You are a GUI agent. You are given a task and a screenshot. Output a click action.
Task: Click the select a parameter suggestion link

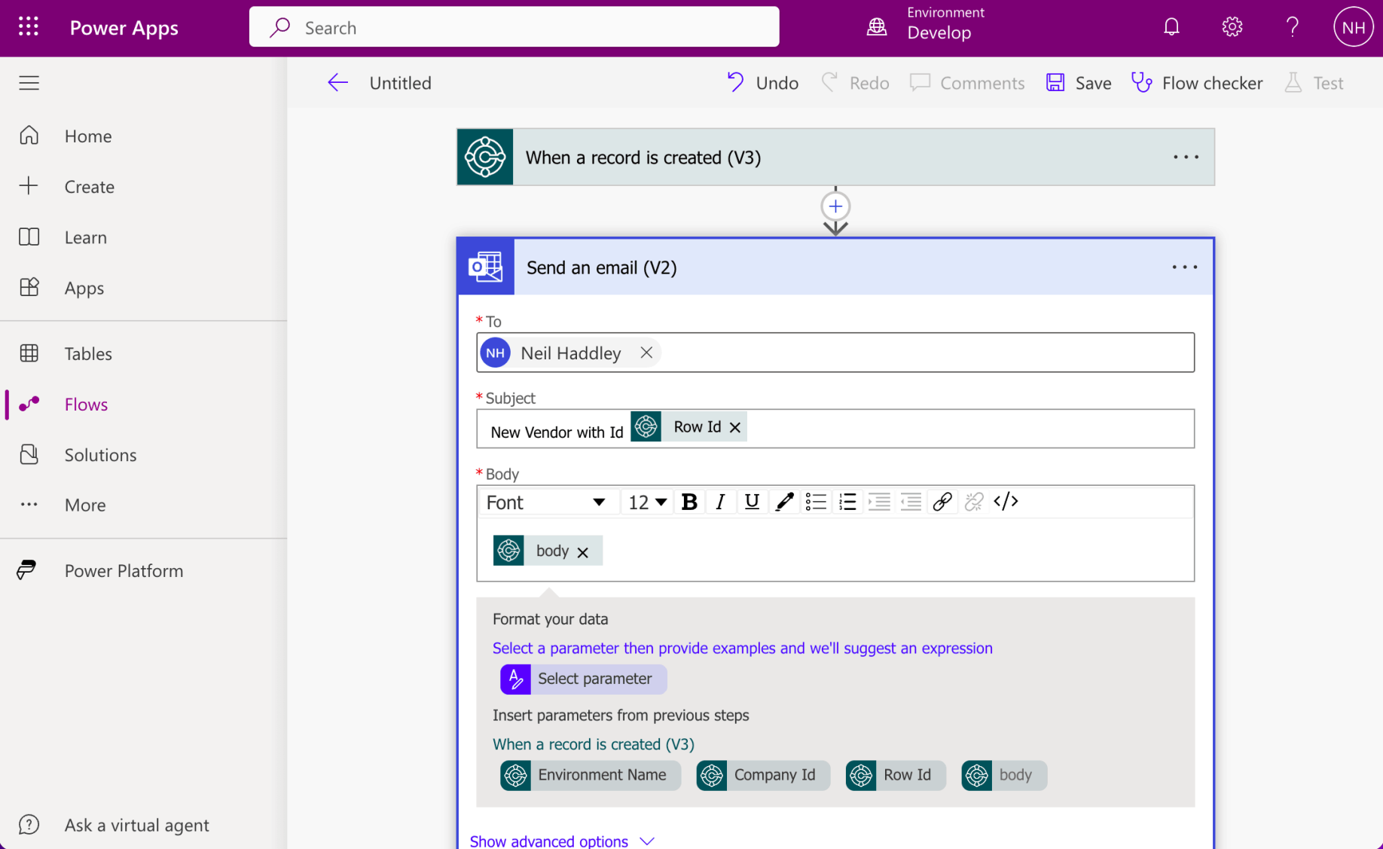pos(742,648)
